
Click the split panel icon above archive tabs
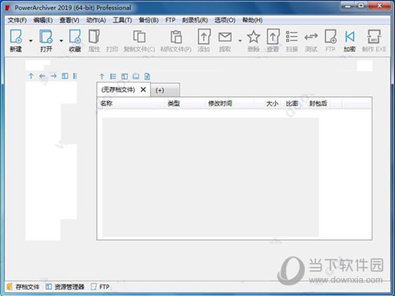pos(124,76)
